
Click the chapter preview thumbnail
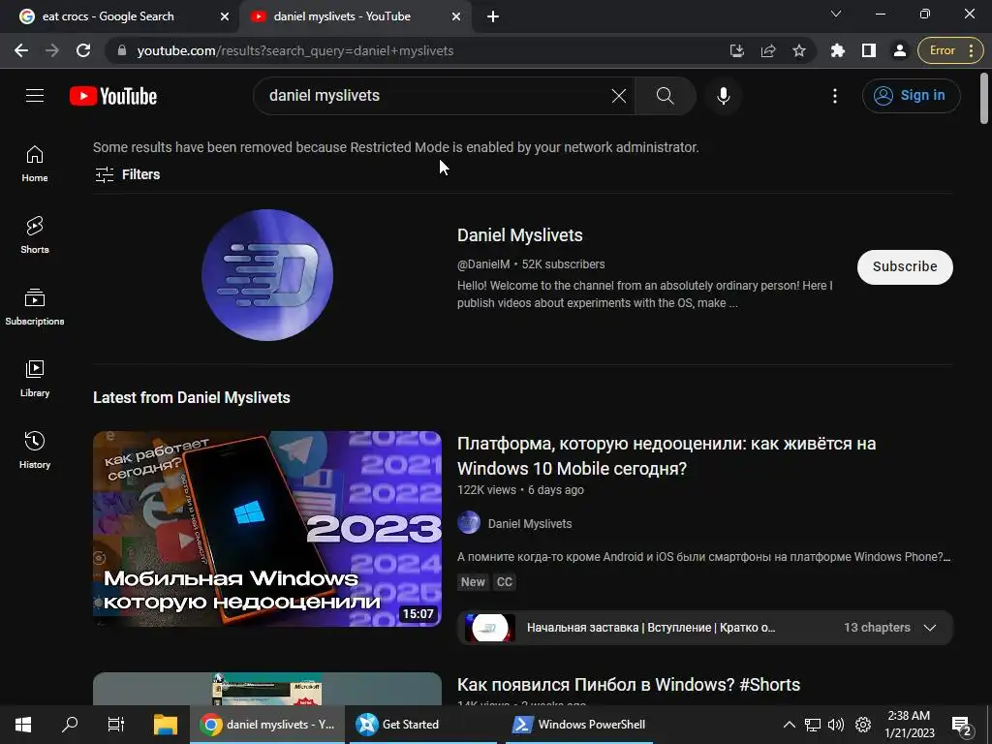tap(489, 628)
